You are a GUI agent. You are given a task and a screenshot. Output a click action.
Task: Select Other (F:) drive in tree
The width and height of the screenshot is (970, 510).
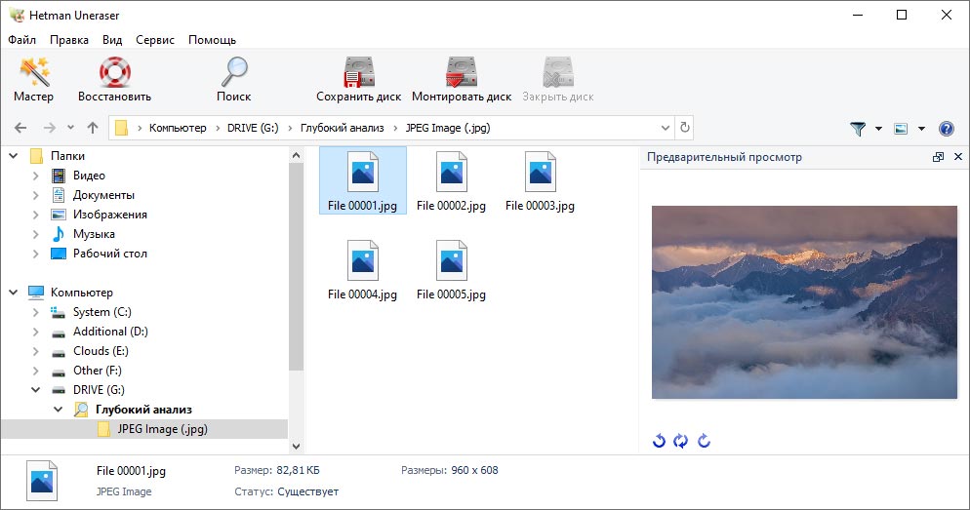point(98,371)
